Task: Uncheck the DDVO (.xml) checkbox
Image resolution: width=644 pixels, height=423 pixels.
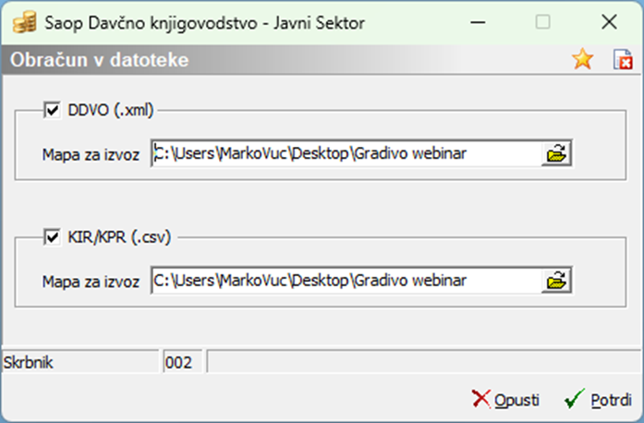Action: 52,110
